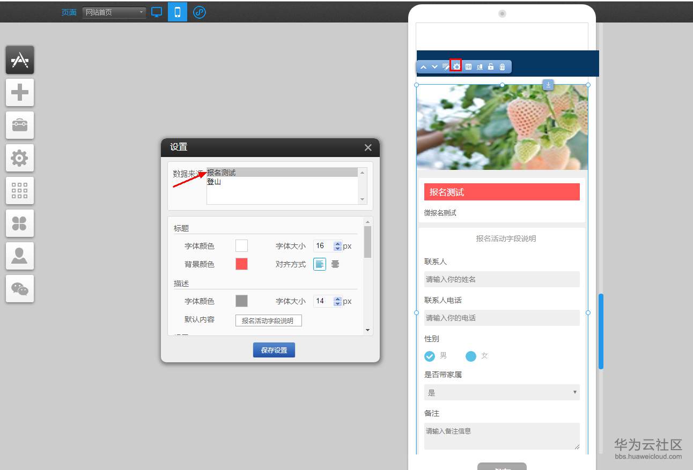
Task: Select the 女 radio option
Action: pyautogui.click(x=471, y=356)
